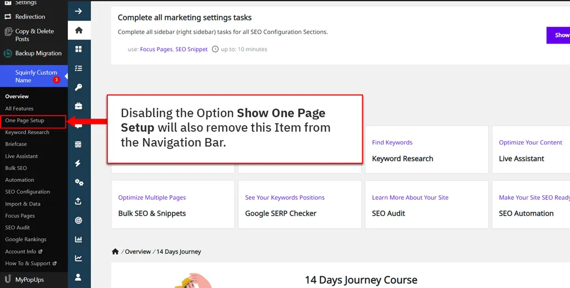570x288 pixels.
Task: Open All Features submenu item
Action: pyautogui.click(x=19, y=108)
